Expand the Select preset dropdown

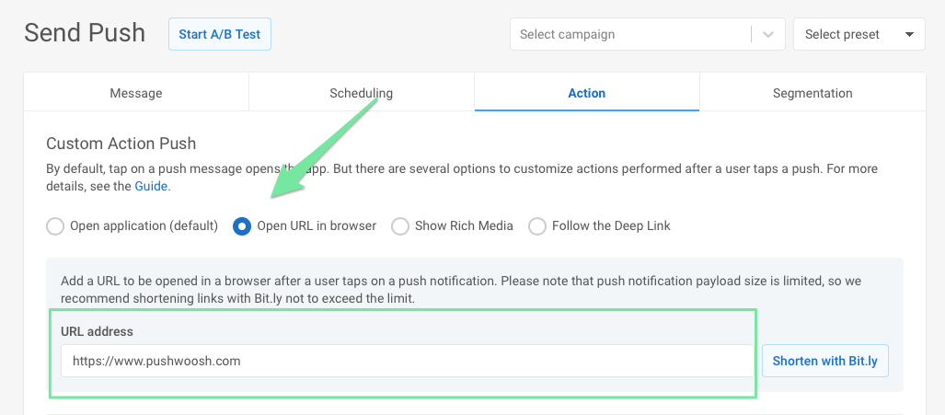[859, 35]
